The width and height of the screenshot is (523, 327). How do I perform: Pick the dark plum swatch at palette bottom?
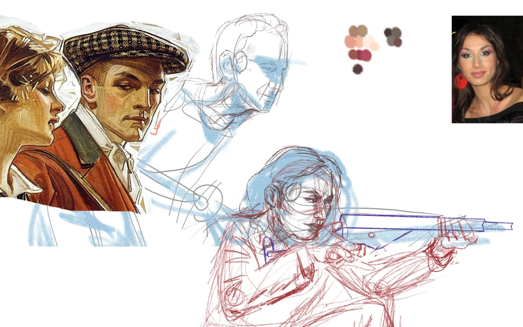358,69
